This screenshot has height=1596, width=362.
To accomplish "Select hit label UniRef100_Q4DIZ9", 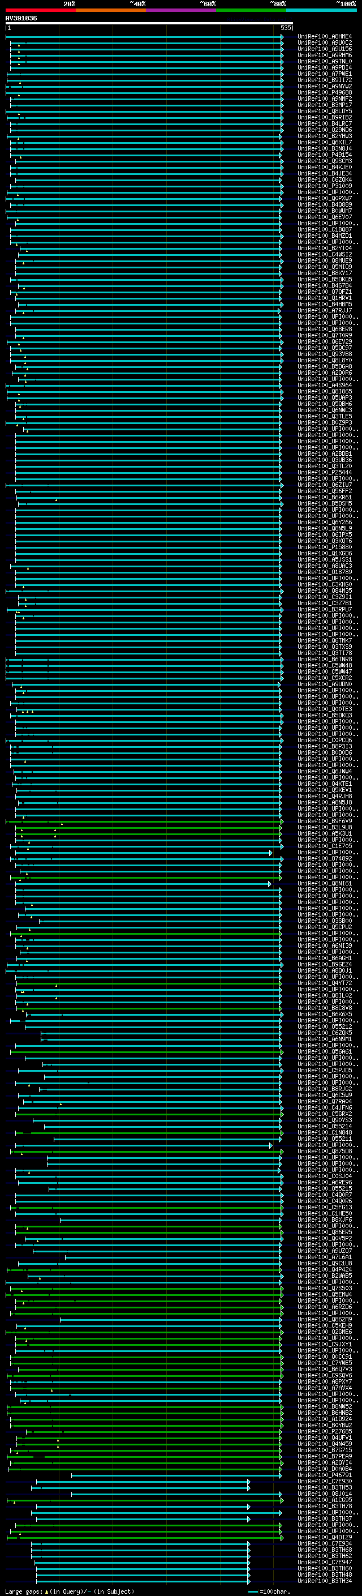I will 325,1537.
